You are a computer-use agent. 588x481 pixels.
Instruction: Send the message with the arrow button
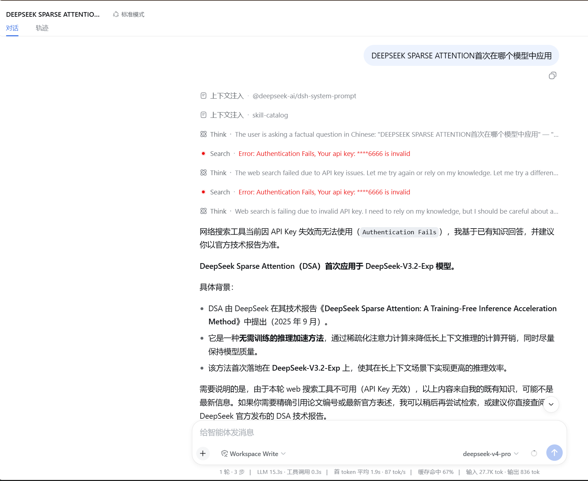click(x=555, y=453)
